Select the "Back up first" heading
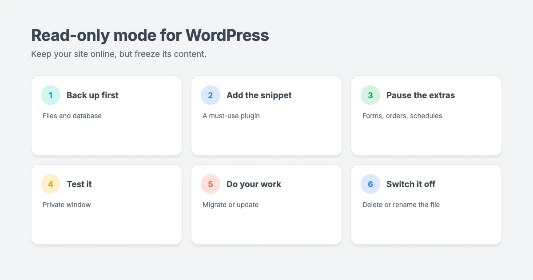 (92, 95)
